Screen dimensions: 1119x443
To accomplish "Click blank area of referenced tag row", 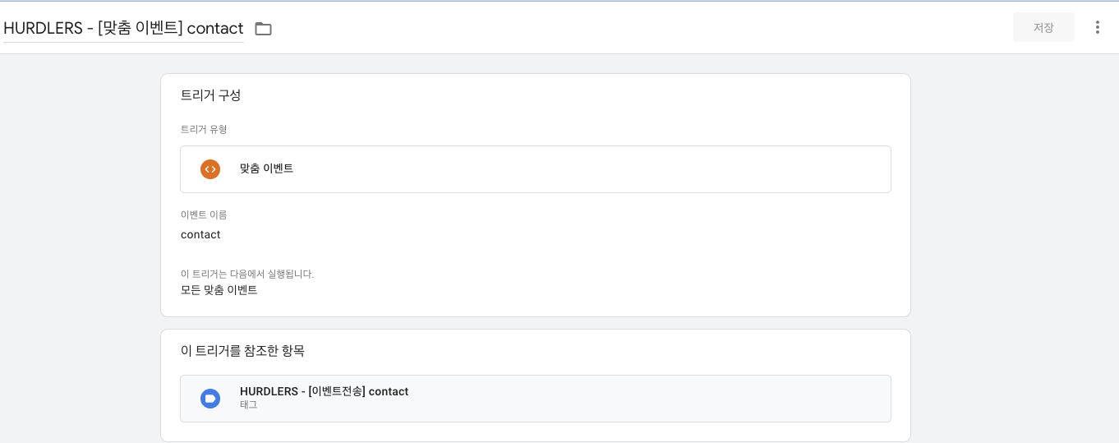I will click(x=657, y=399).
